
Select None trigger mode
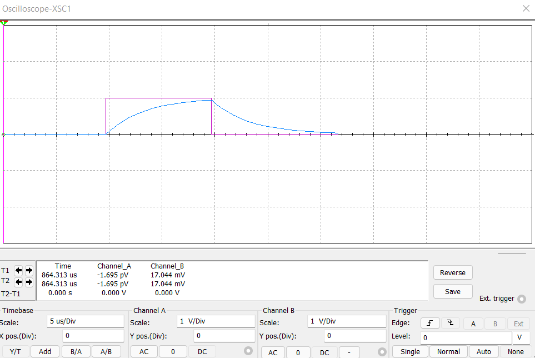(516, 351)
